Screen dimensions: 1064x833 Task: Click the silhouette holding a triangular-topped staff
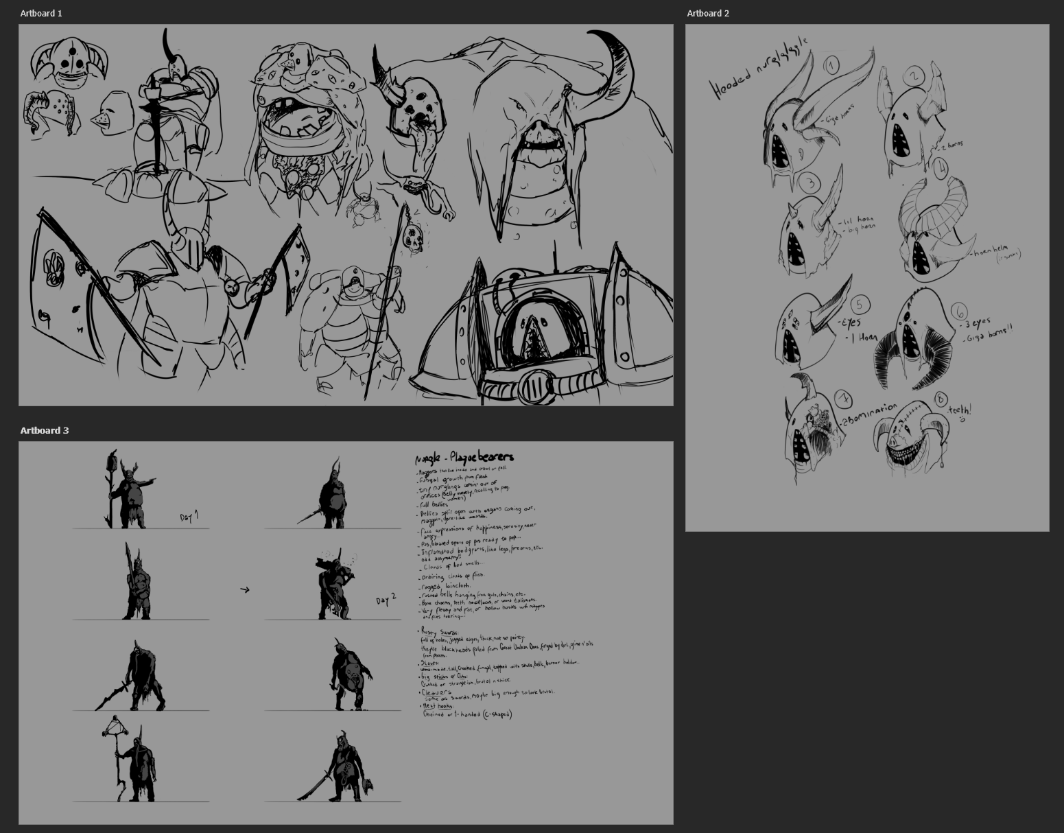(130, 759)
